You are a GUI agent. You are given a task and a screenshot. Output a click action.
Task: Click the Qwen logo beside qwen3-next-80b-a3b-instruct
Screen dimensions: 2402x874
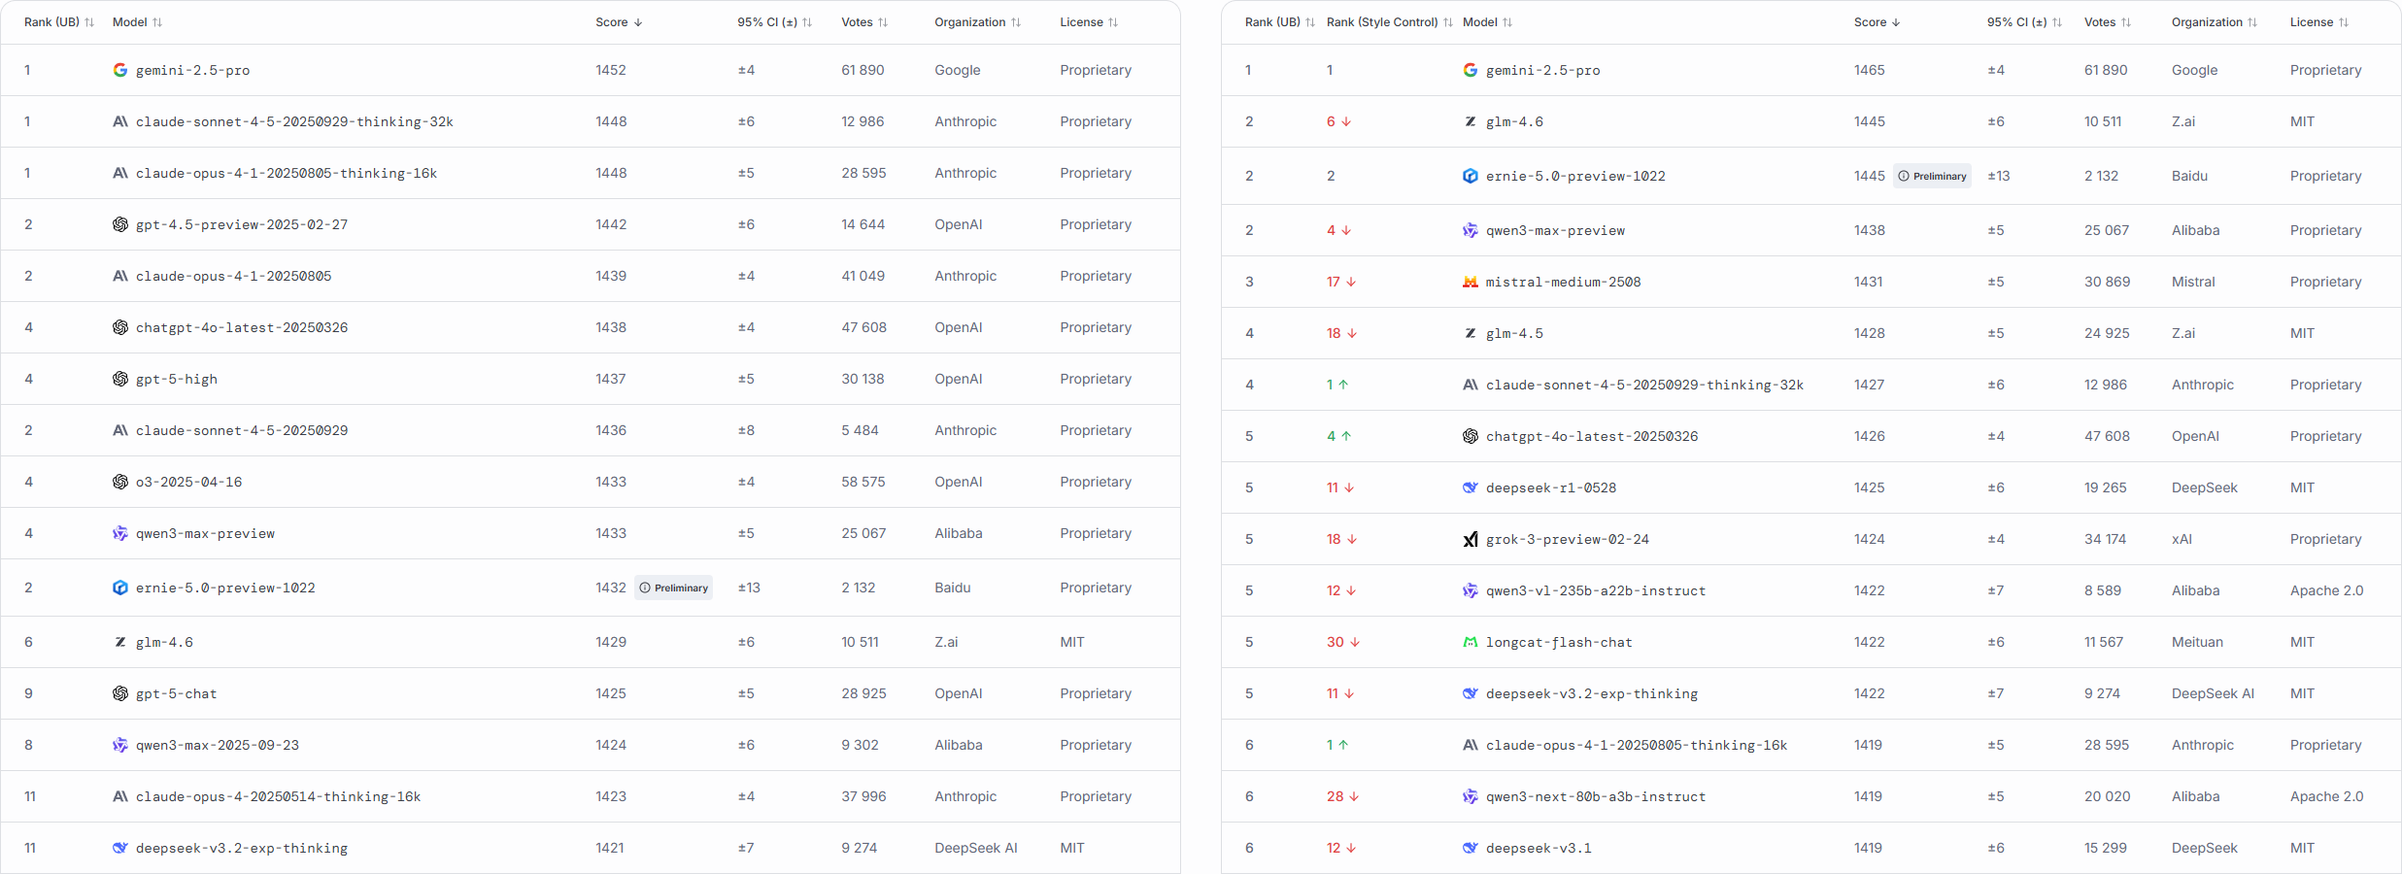pos(1471,796)
